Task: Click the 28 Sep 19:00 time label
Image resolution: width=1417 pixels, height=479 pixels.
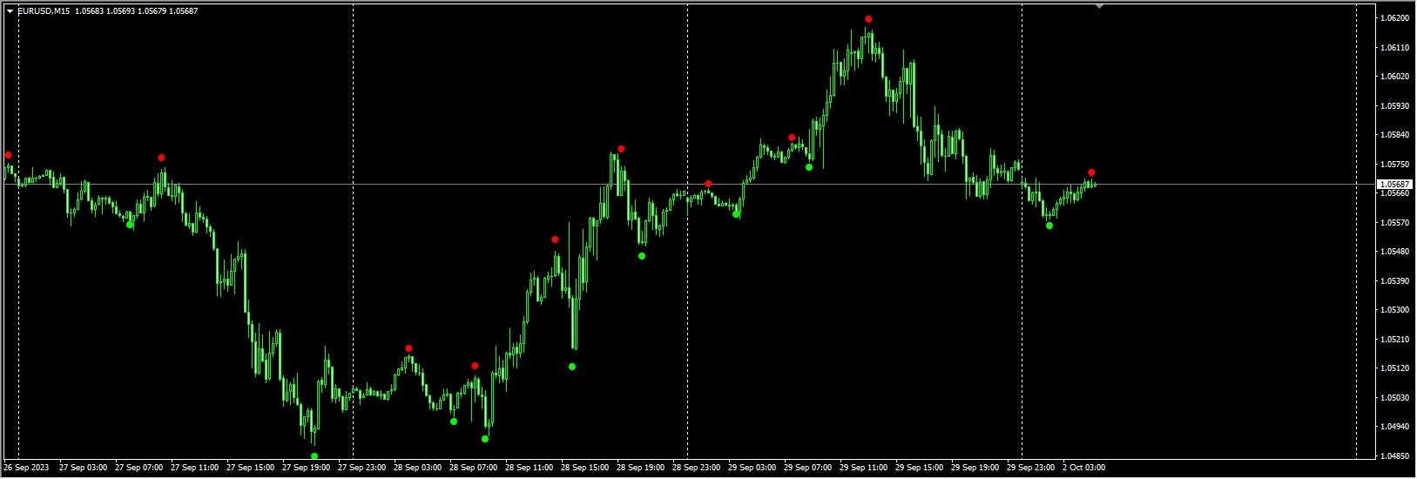Action: (x=640, y=469)
